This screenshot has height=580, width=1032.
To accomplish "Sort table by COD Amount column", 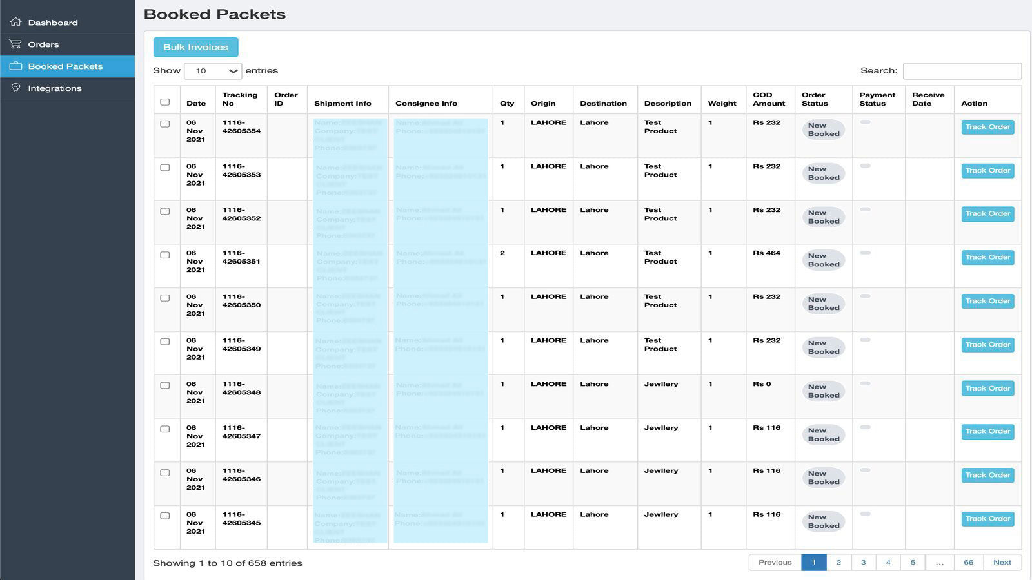I will pyautogui.click(x=769, y=99).
